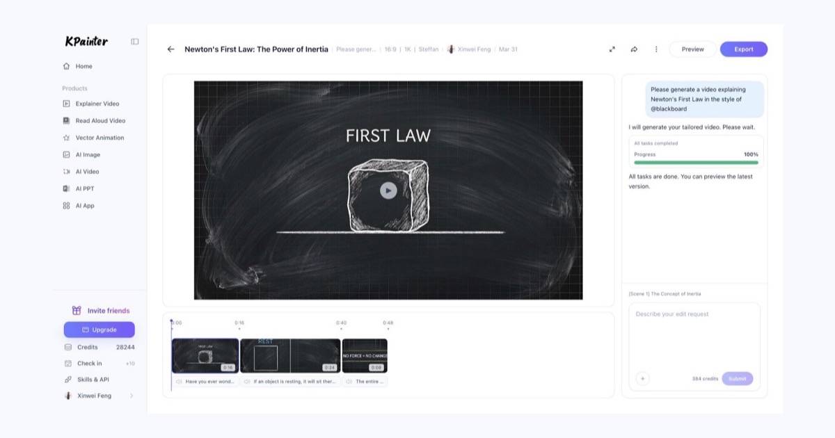Click the Home house icon
This screenshot has width=835, height=438.
tap(66, 66)
